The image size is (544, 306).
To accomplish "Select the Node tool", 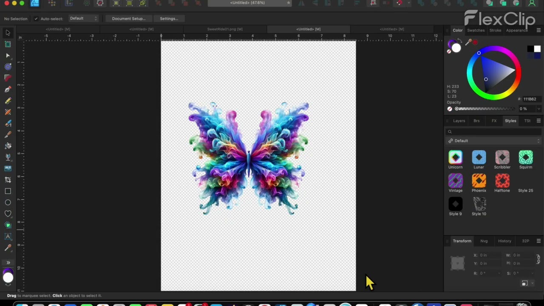I will pos(8,56).
